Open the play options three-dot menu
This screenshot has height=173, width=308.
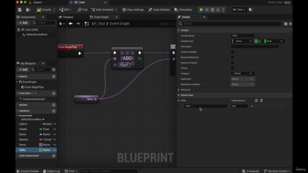pos(223,10)
